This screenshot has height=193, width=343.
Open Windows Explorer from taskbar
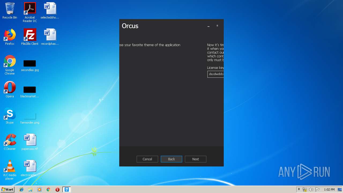(30, 190)
